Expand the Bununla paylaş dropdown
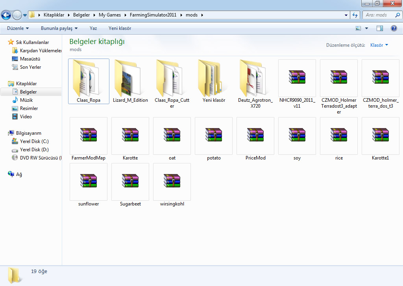The height and width of the screenshot is (286, 403). 59,28
